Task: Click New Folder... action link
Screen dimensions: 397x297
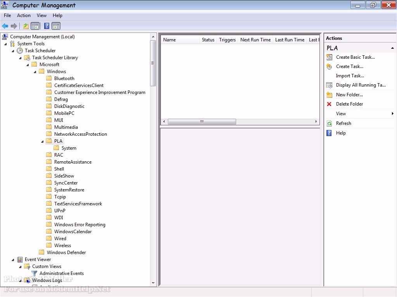Action: coord(349,95)
